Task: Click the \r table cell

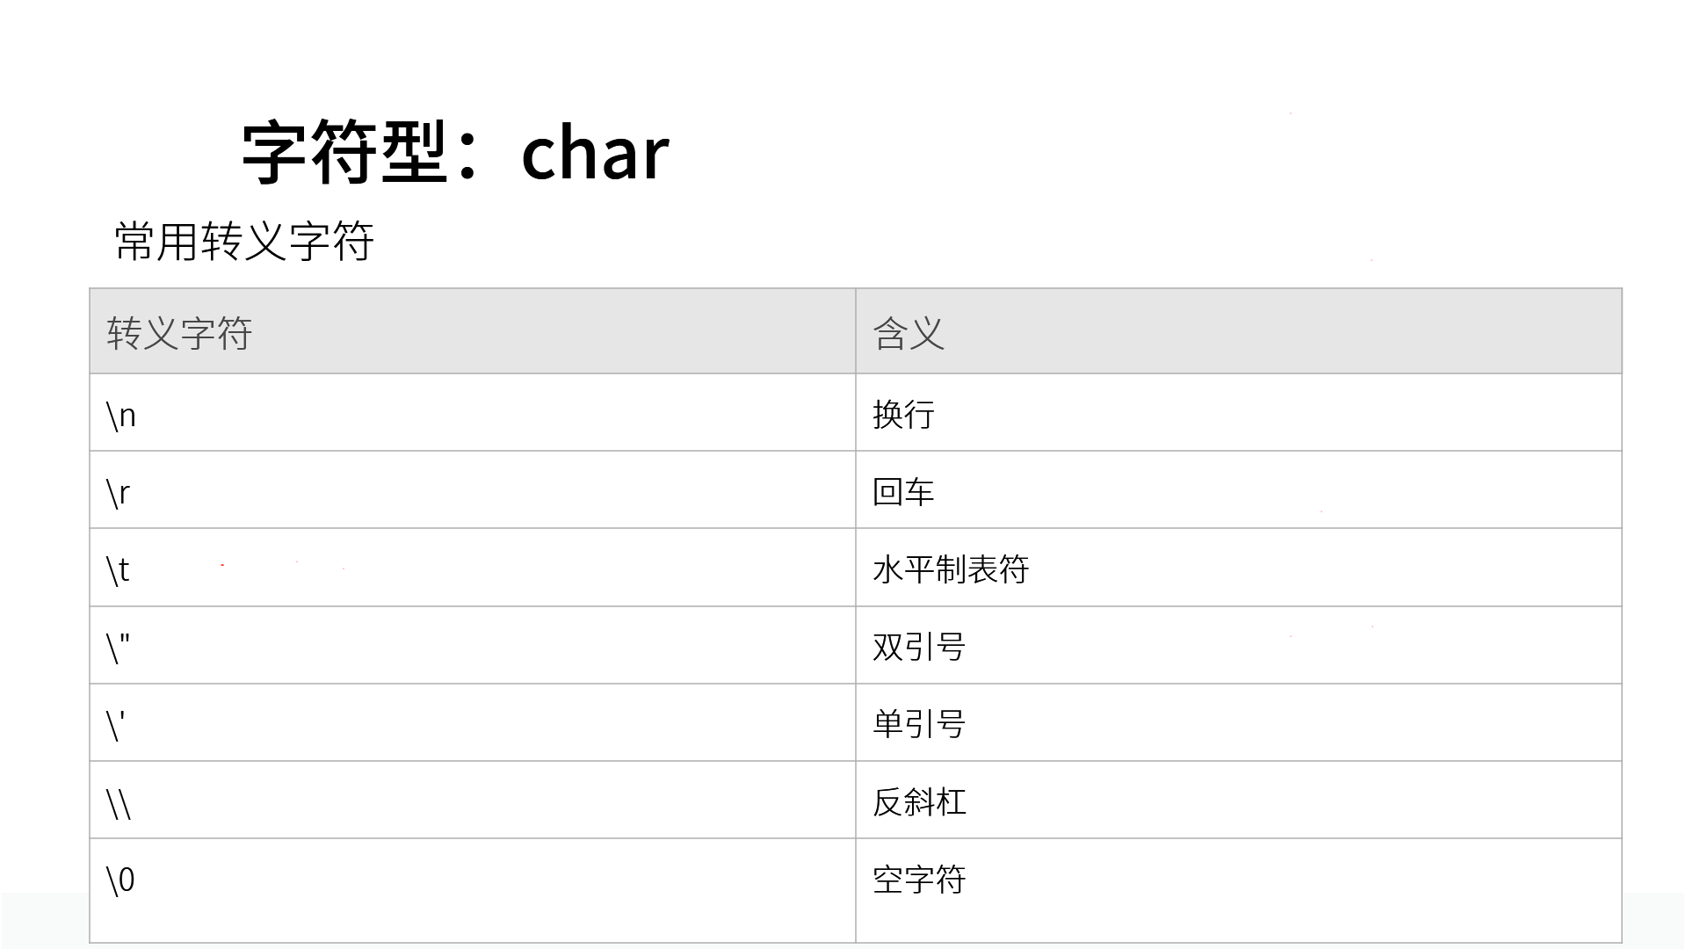Action: tap(473, 490)
